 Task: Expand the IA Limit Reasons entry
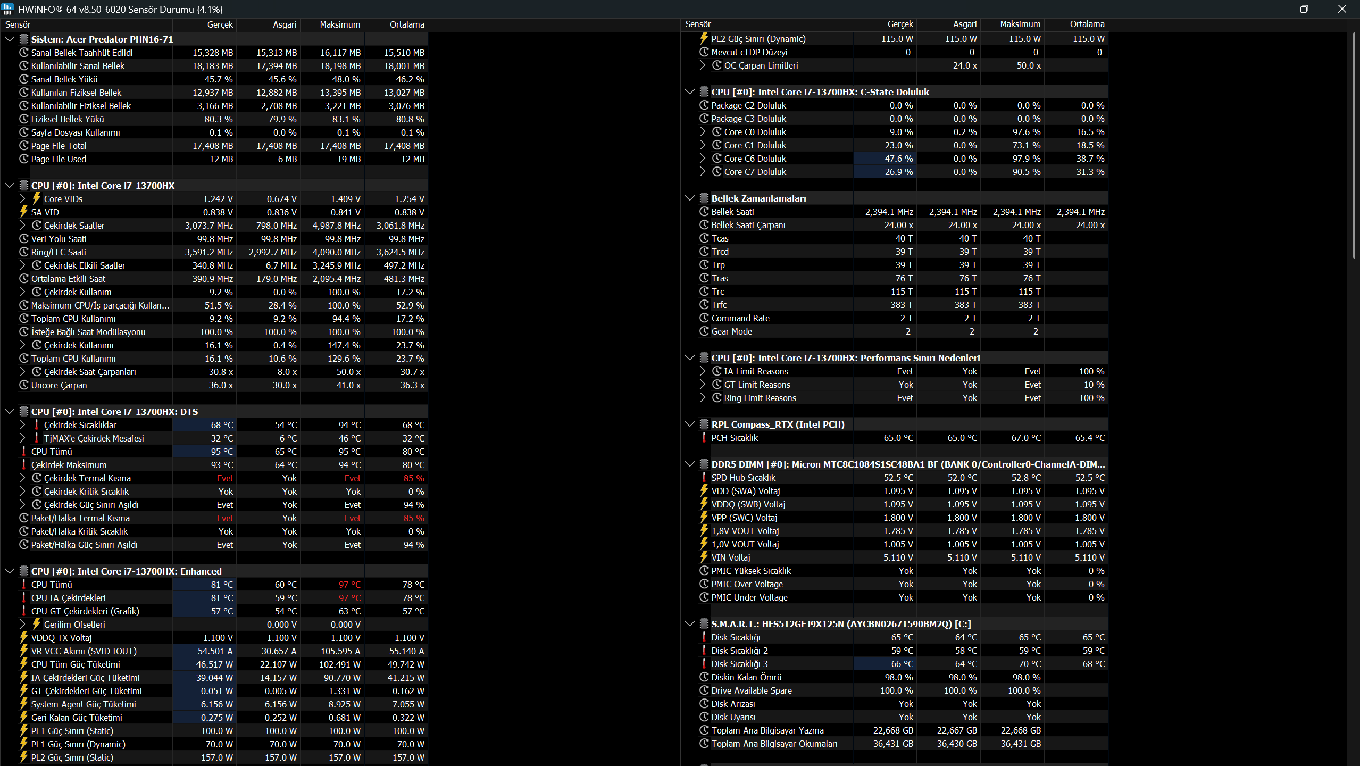(x=703, y=371)
